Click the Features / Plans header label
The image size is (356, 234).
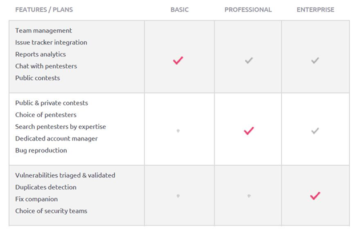point(44,10)
